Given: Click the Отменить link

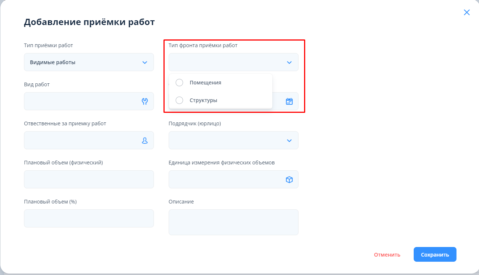Looking at the screenshot, I should coord(387,255).
